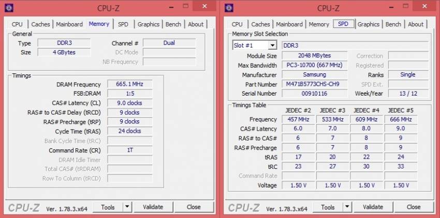Click the tRCD value 9 clocks
This screenshot has width=440, height=218.
129,113
